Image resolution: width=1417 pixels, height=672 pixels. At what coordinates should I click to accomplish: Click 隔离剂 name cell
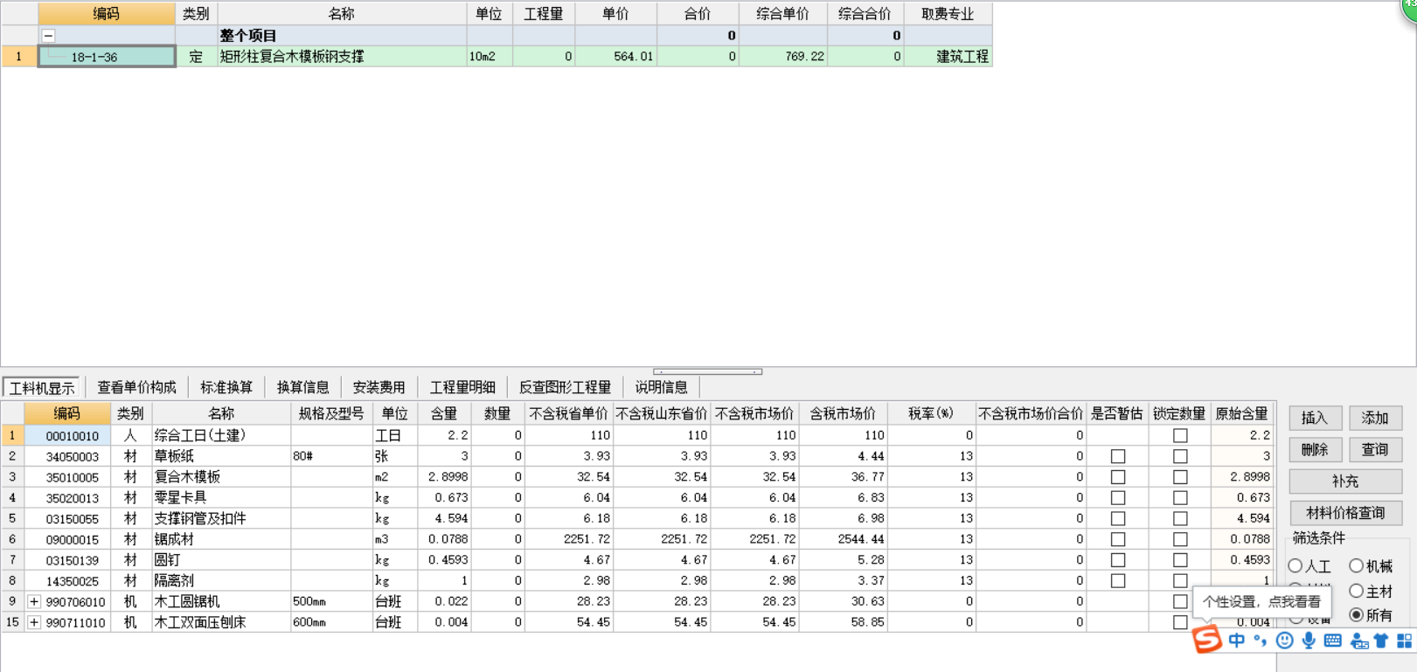222,581
